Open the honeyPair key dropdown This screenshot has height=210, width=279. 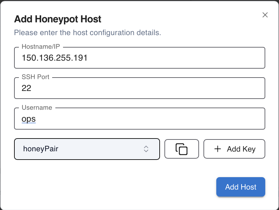(87, 149)
